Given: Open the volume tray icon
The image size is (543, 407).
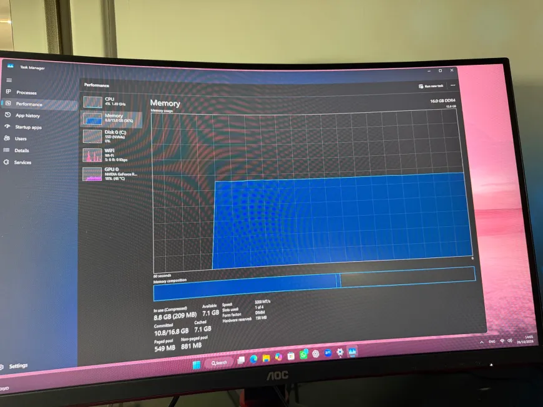Looking at the screenshot, I should point(510,340).
